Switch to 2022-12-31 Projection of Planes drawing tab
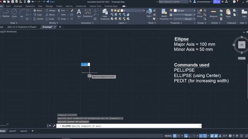Screen dimensions: 248x139 22,27
